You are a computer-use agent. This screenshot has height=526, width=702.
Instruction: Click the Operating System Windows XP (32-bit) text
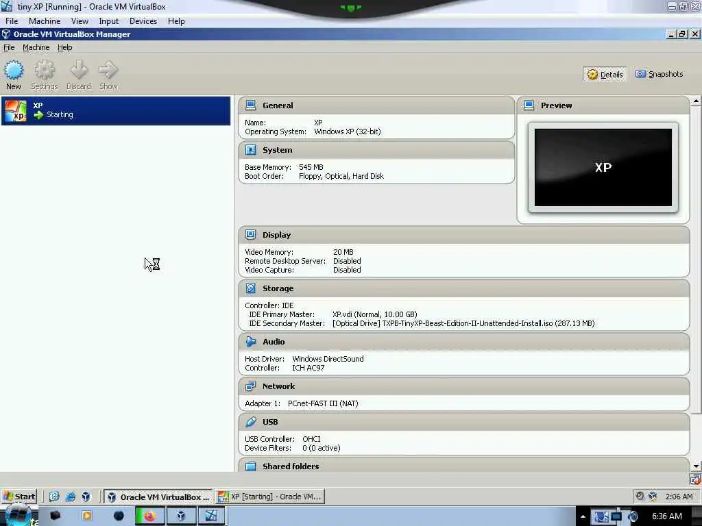(x=348, y=131)
